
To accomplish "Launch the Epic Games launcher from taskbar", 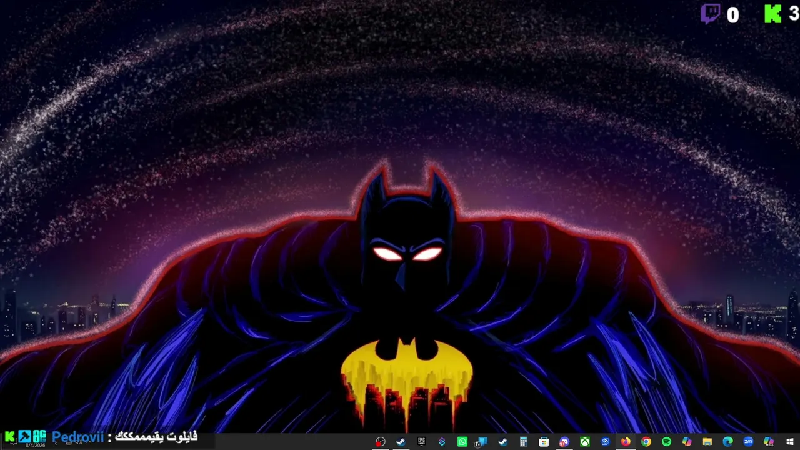I will pyautogui.click(x=421, y=442).
